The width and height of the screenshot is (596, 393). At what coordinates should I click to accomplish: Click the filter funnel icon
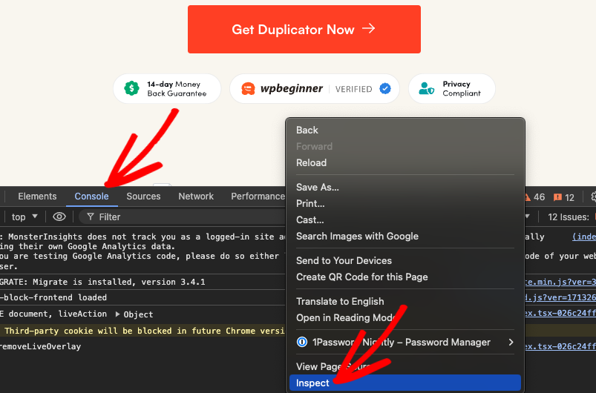point(91,217)
